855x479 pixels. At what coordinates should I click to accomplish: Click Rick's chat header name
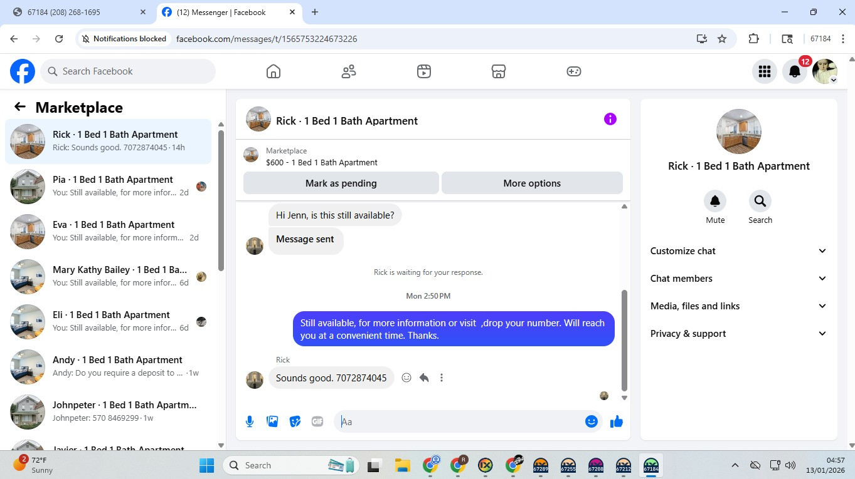tap(347, 121)
